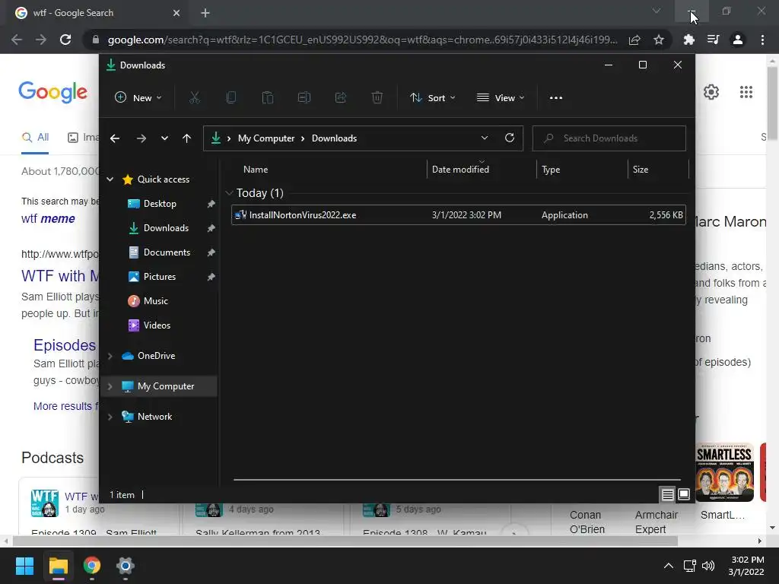779x584 pixels.
Task: Open Chrome from the taskbar
Action: pos(92,566)
